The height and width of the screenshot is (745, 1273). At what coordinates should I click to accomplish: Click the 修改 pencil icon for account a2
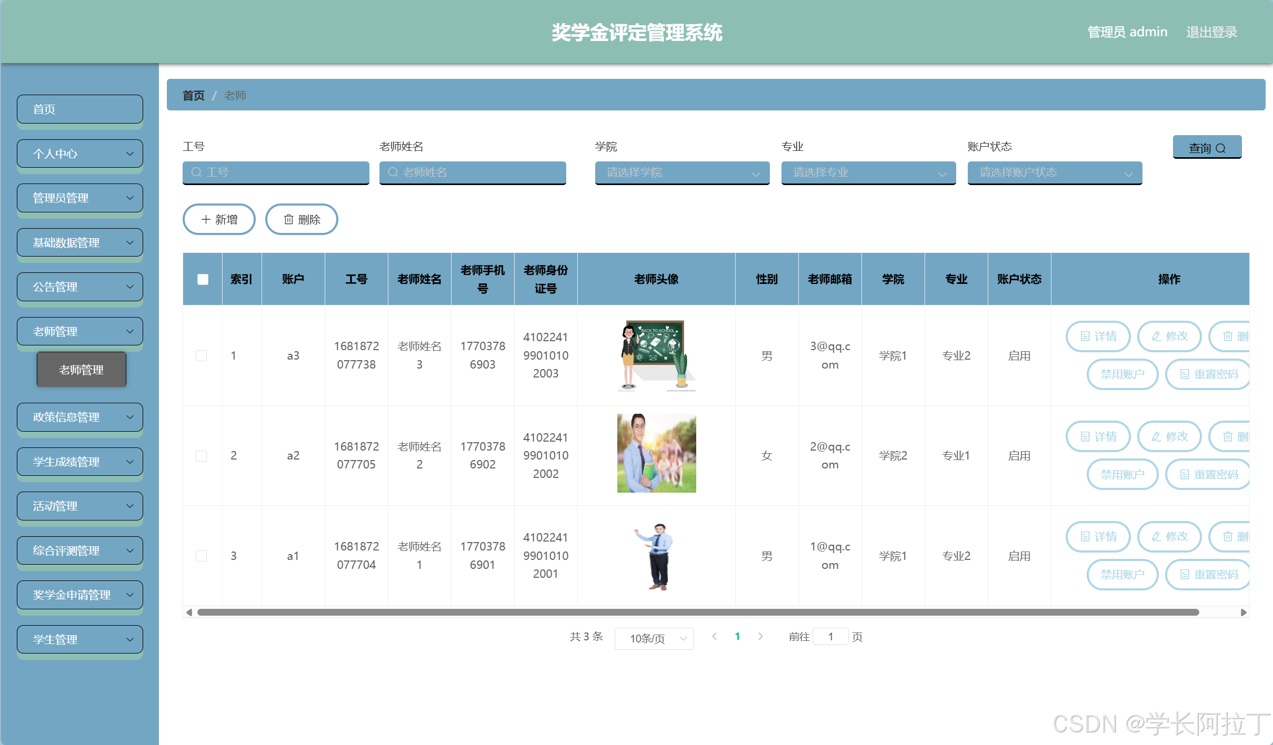pos(1156,436)
